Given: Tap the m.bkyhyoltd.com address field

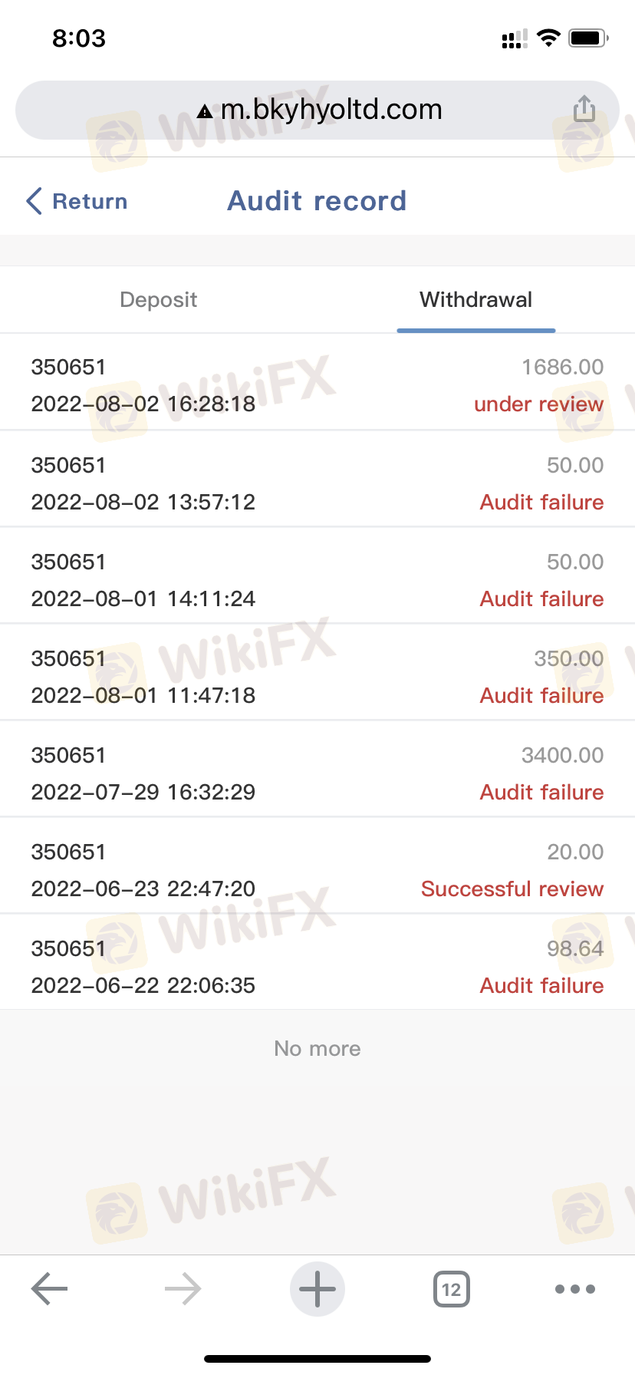Looking at the screenshot, I should 331,110.
